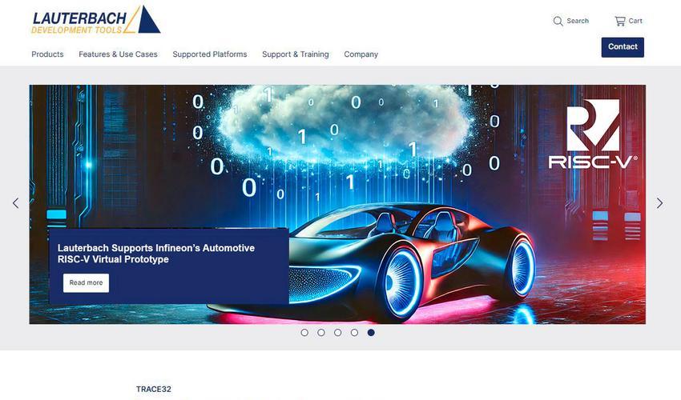Select fifth active carousel dot

pos(371,333)
